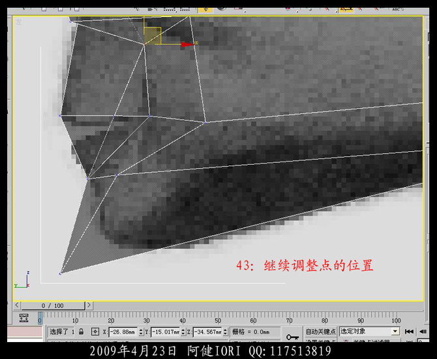Click frame 100 on the track bar

[396, 321]
